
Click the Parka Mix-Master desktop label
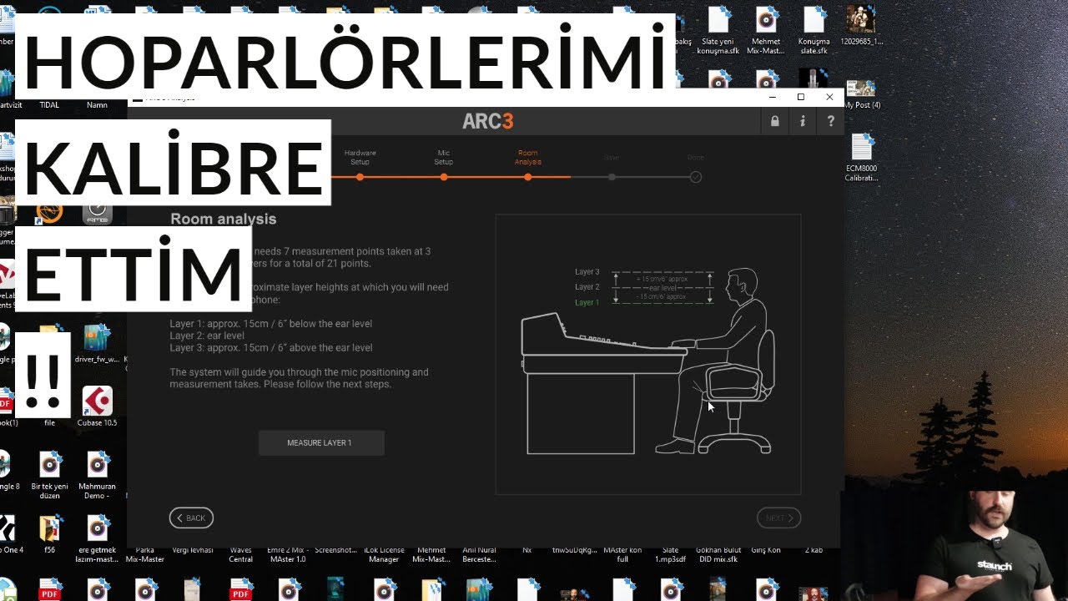pyautogui.click(x=145, y=554)
